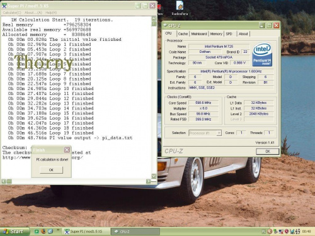This screenshot has width=315, height=236.
Task: Click OK in the Finish dialog
Action: coord(51,170)
